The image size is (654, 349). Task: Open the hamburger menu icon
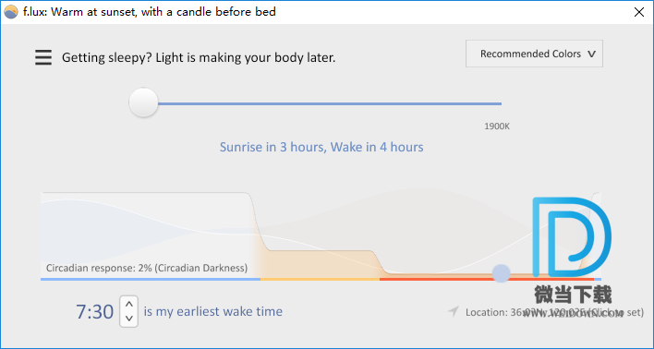point(43,57)
